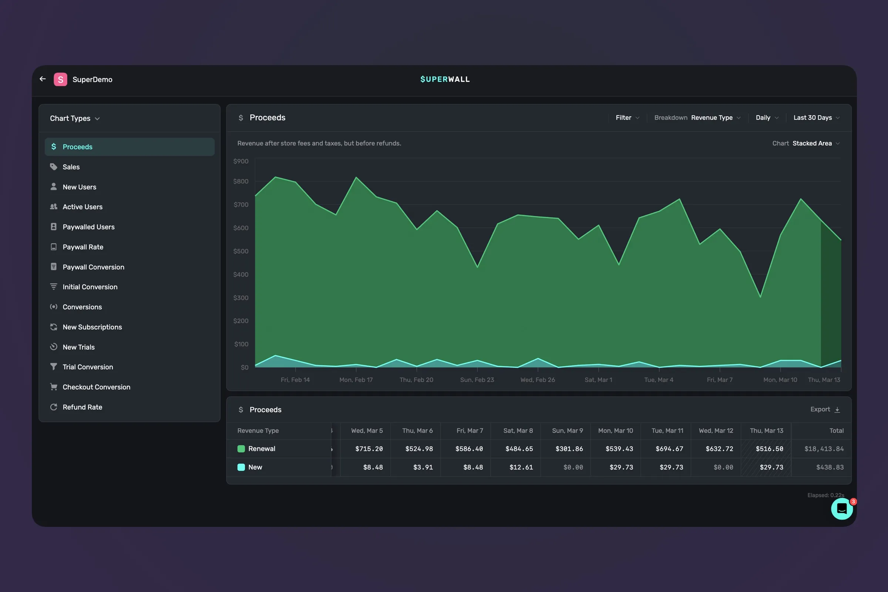Click the Sales tag icon
This screenshot has width=888, height=592.
(54, 166)
